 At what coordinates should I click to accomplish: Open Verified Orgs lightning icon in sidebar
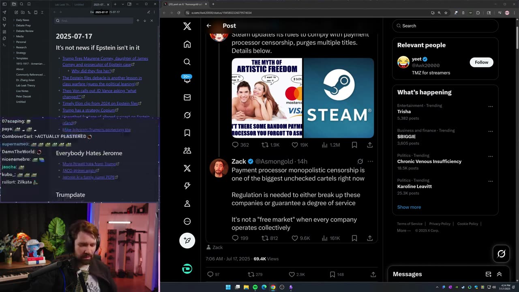[187, 186]
